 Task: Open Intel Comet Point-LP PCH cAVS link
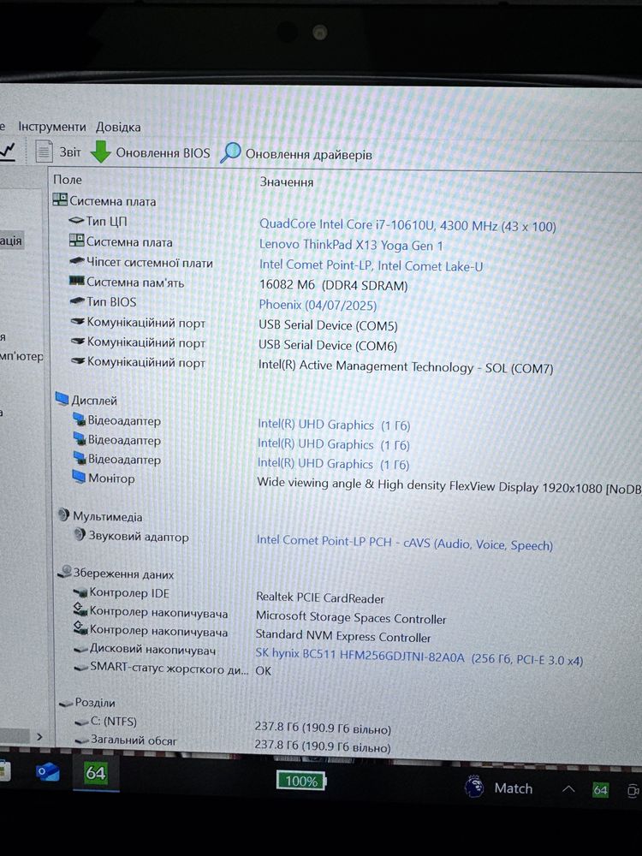click(405, 542)
